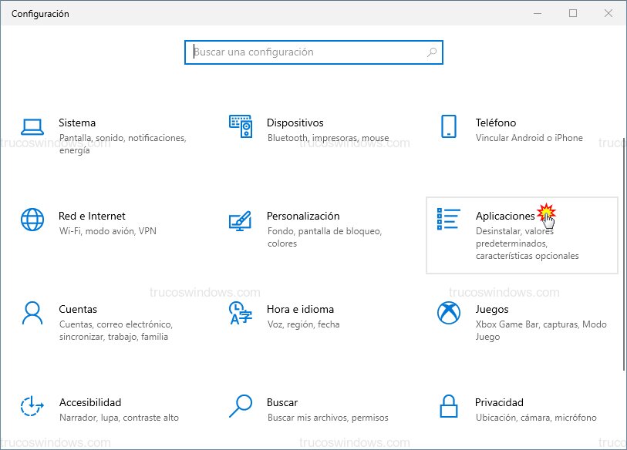Focus the 'Buscar una configuración' search field
The image size is (627, 450).
(x=308, y=52)
